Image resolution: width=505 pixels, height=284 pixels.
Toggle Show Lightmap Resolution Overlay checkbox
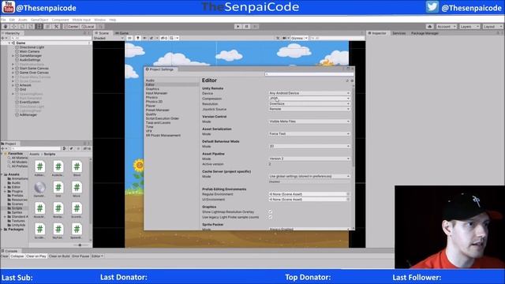(270, 212)
